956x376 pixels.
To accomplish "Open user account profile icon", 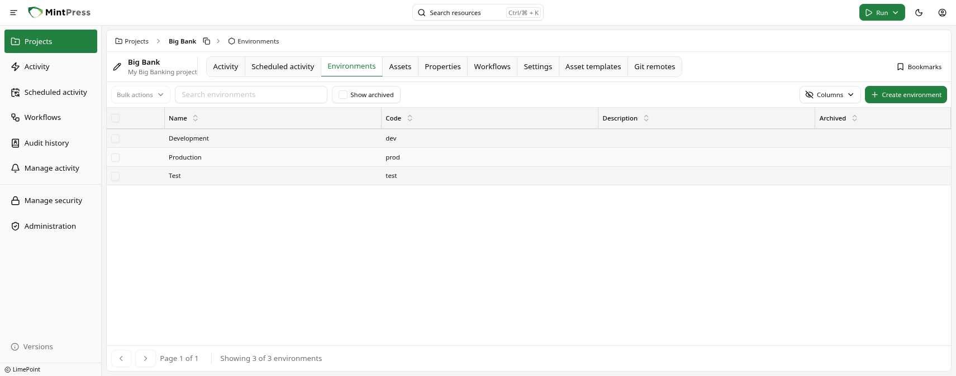I will pyautogui.click(x=942, y=12).
